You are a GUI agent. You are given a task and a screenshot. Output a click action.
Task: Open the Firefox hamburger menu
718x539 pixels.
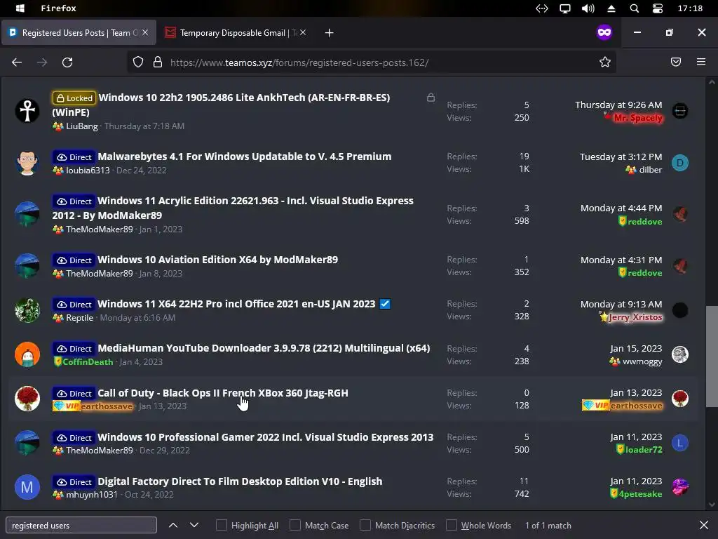point(701,62)
